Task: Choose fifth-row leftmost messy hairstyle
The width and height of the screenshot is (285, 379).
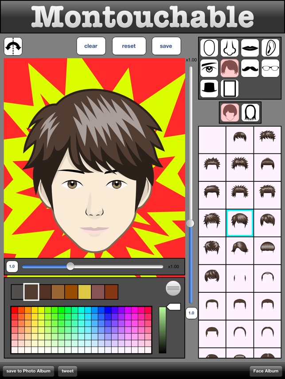Action: 212,250
